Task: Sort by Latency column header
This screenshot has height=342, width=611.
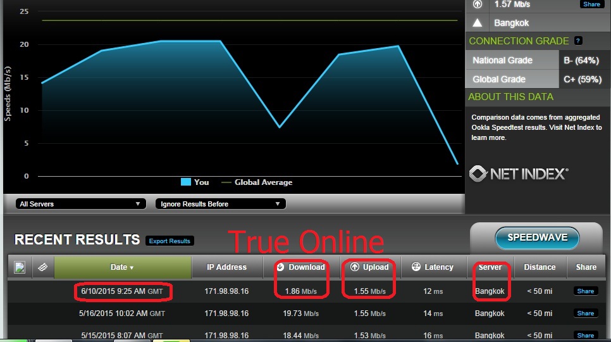Action: 433,267
